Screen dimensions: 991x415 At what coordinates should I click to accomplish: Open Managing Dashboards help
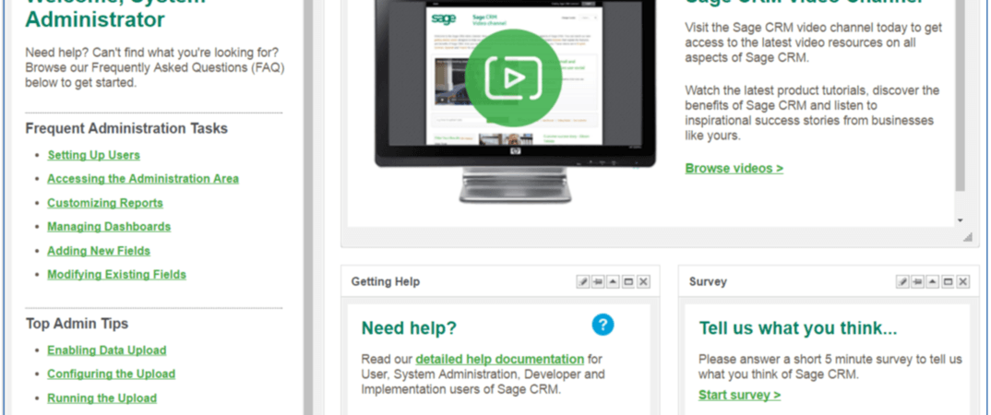[109, 226]
